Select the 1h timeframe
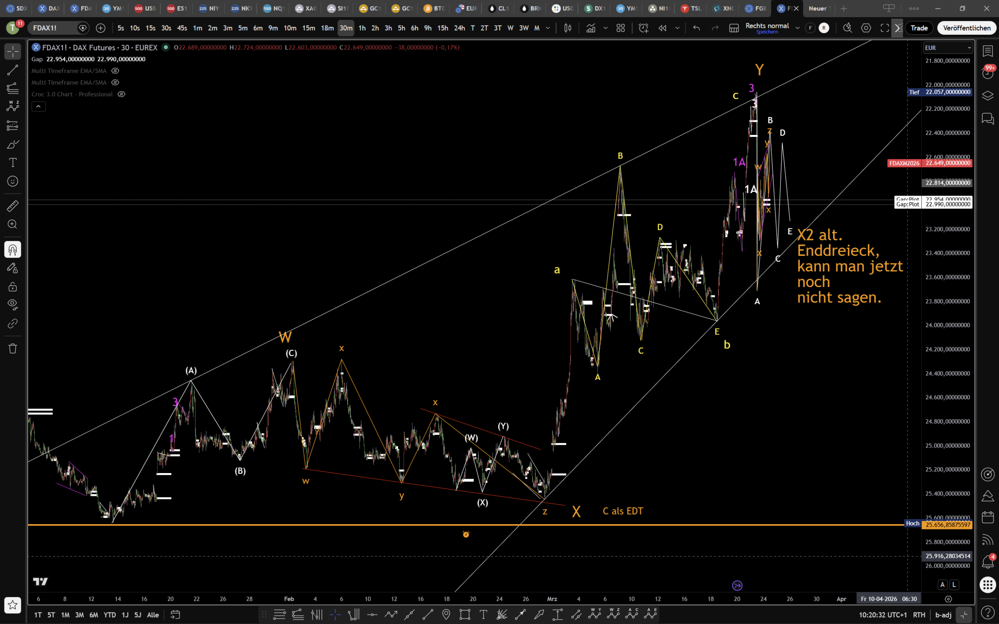The image size is (999, 624). (362, 28)
